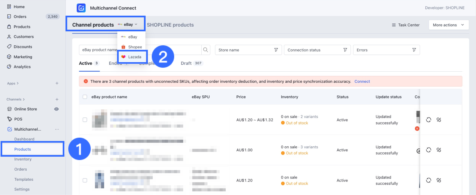Viewport: 476px width, 195px height.
Task: Tick the third product row checkbox
Action: (x=85, y=180)
